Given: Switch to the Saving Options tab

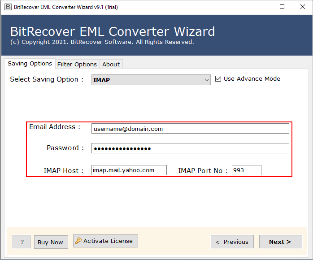Looking at the screenshot, I should tap(30, 64).
